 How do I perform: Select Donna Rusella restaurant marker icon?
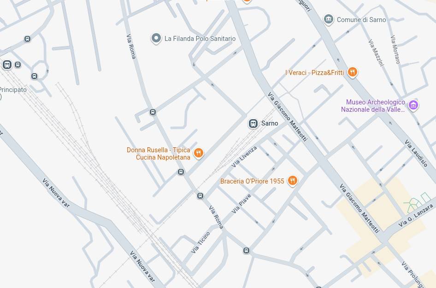coord(198,153)
